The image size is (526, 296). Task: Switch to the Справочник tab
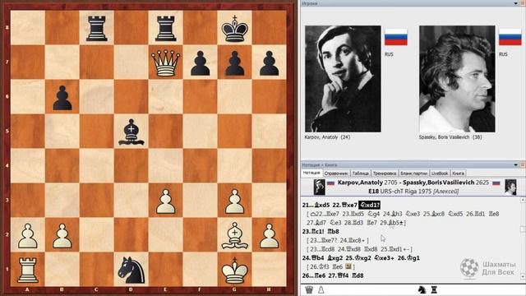336,173
